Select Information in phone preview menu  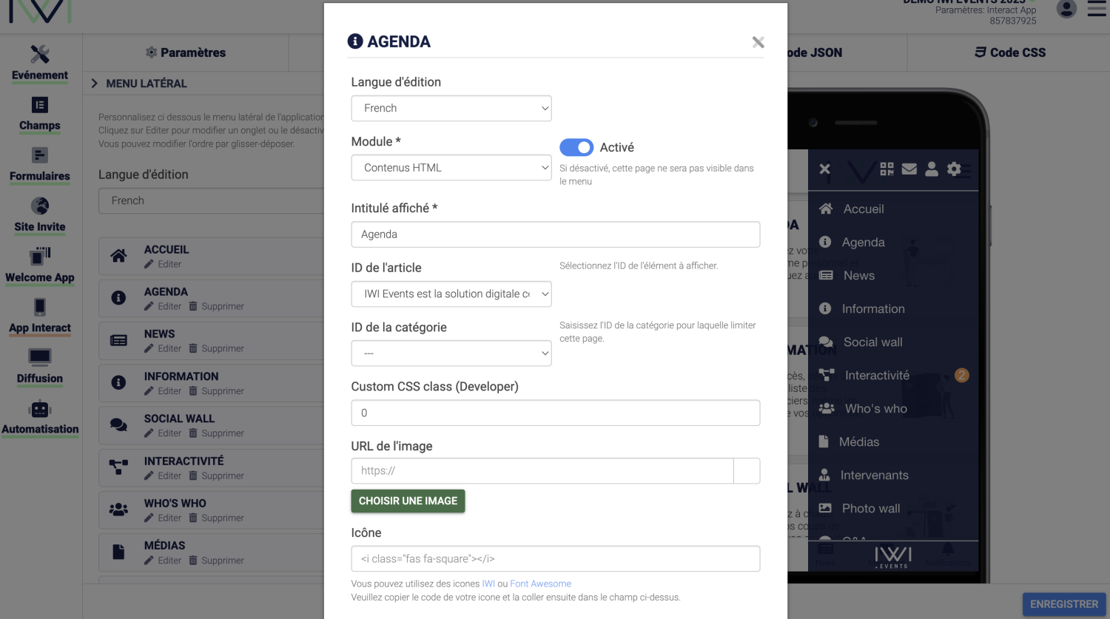(873, 309)
